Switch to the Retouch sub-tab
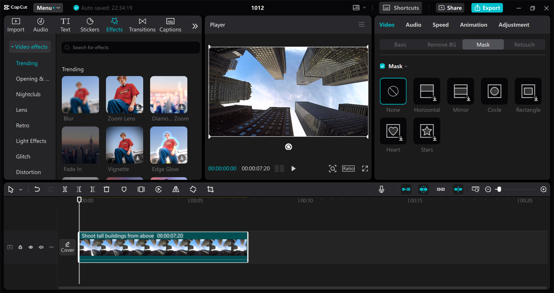Viewport: 554px width, 293px height. click(525, 45)
